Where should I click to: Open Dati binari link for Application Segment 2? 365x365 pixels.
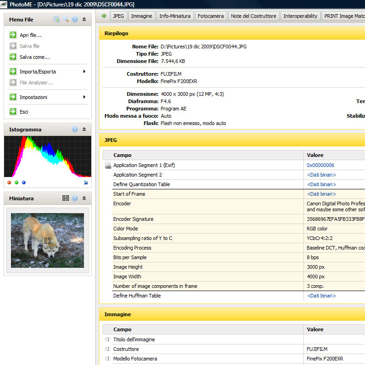point(322,175)
